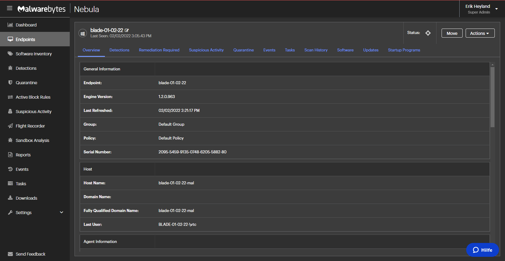Viewport: 505px width, 261px height.
Task: Open Sandbox Analysis page
Action: pos(32,140)
